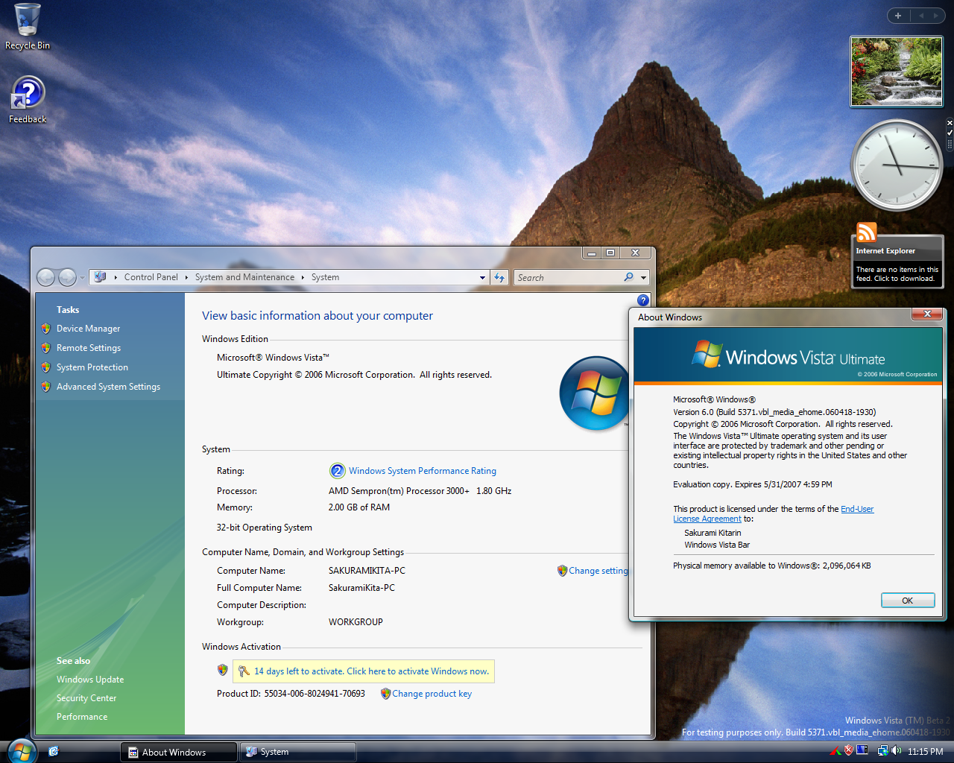Click the feed headlines gadget text
The height and width of the screenshot is (763, 954).
pos(897,274)
